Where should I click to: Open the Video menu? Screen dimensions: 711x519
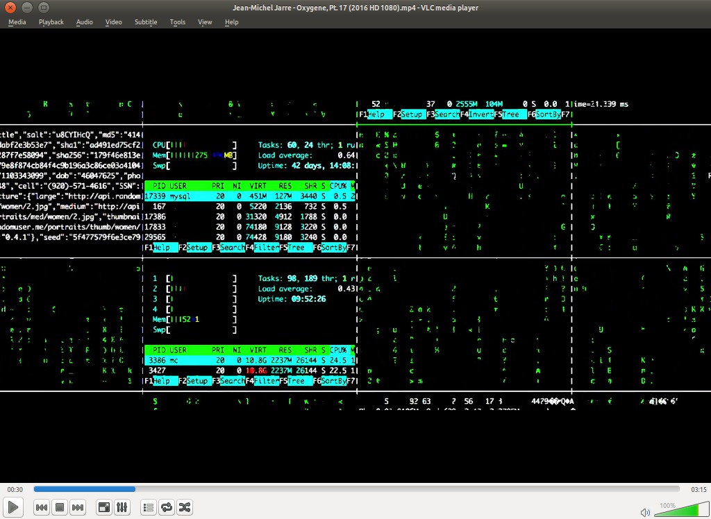[x=113, y=22]
